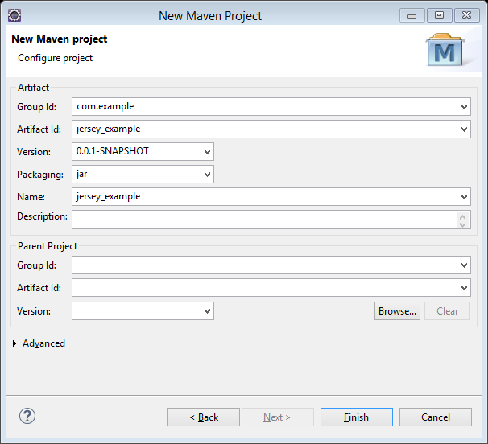488x444 pixels.
Task: Click Description scroll up arrow
Action: 462,216
